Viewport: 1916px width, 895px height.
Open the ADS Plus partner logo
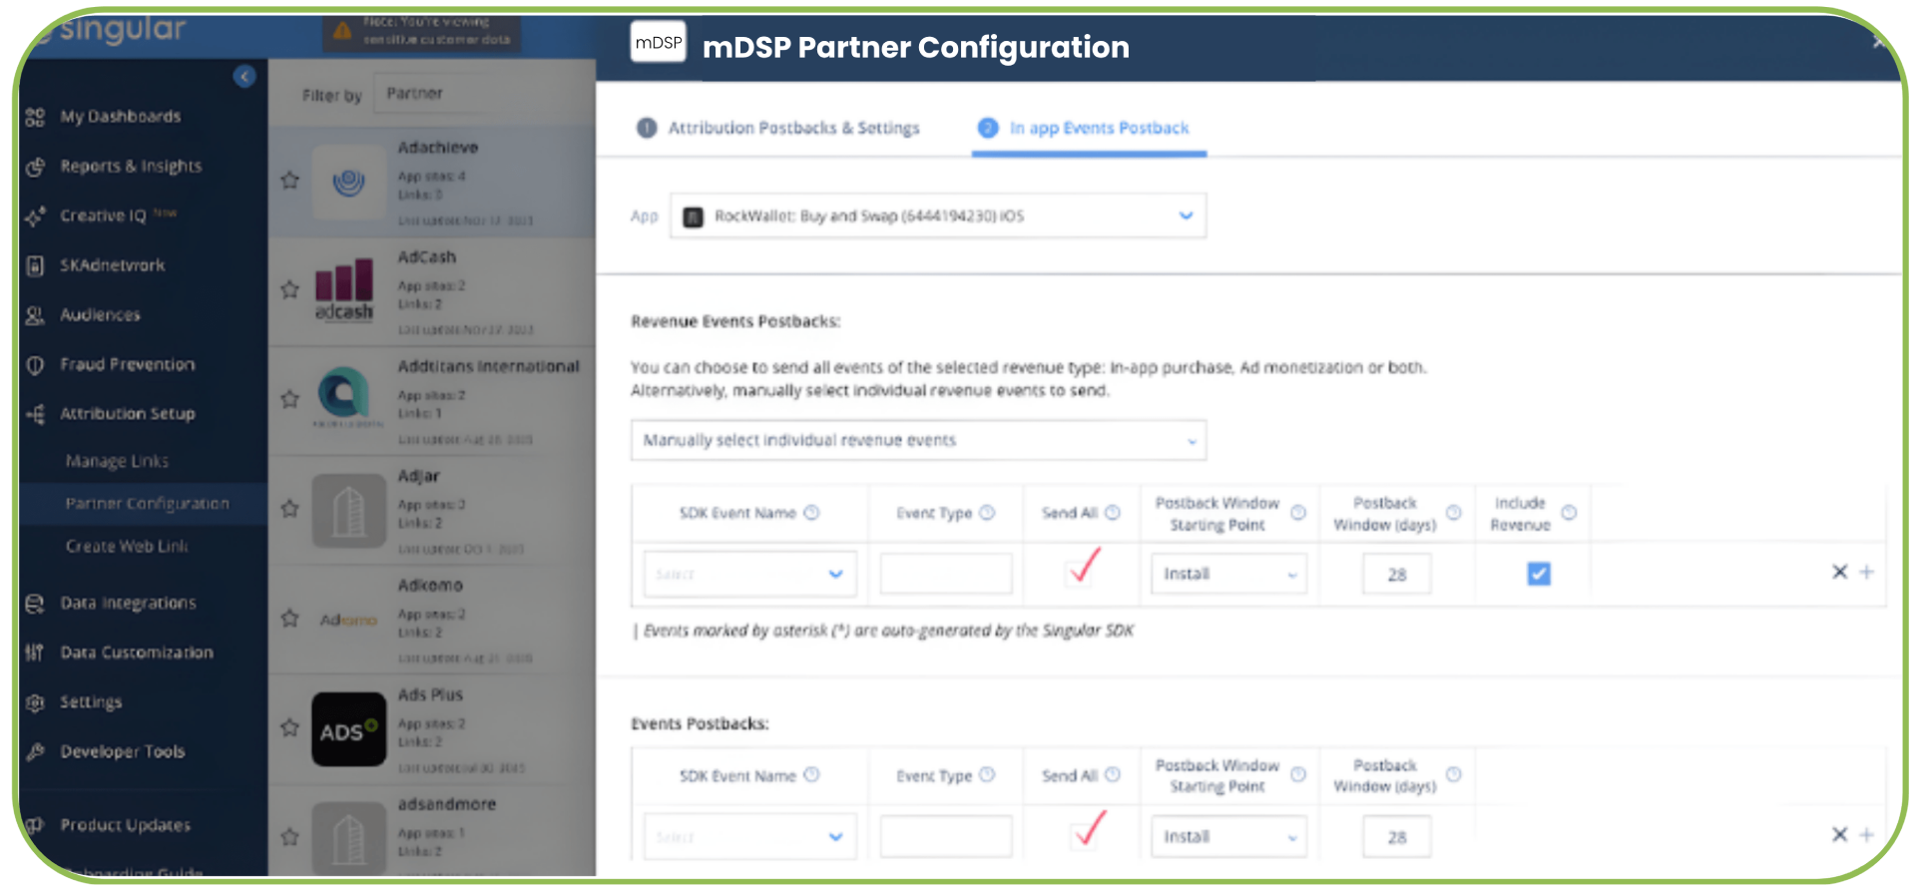point(349,729)
